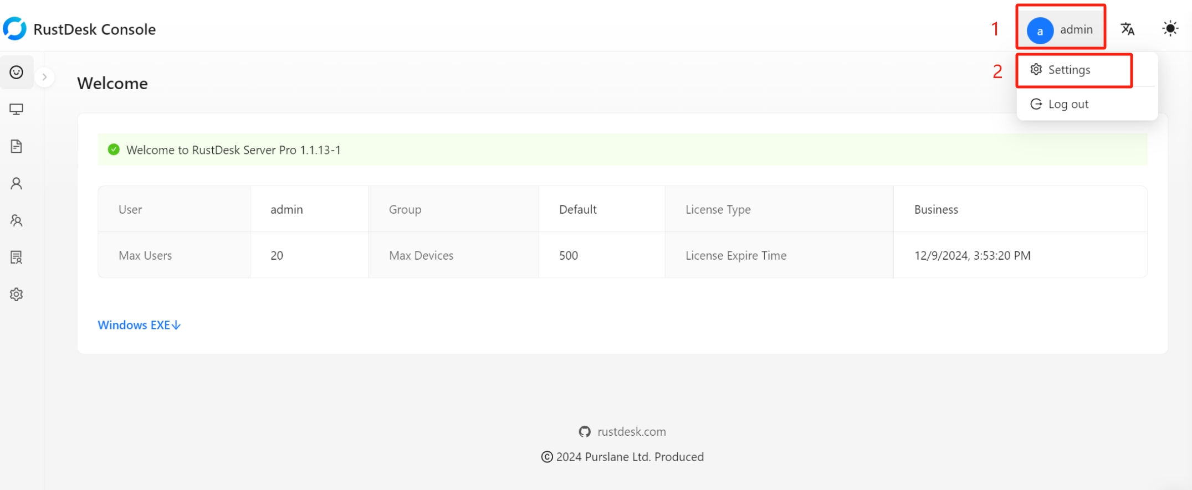Choose Log out from the admin menu

coord(1067,104)
